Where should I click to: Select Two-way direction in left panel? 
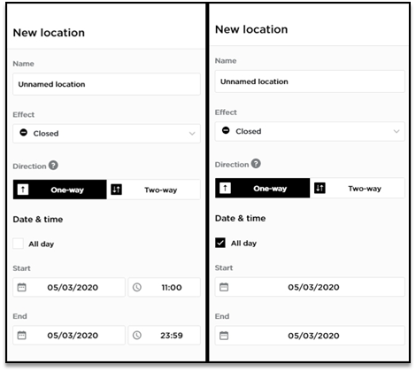(x=153, y=190)
